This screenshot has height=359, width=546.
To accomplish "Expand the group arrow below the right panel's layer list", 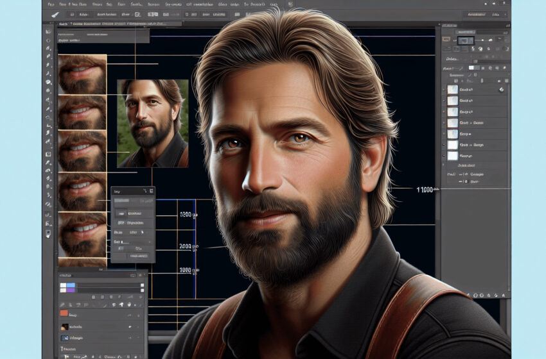I will click(x=443, y=164).
